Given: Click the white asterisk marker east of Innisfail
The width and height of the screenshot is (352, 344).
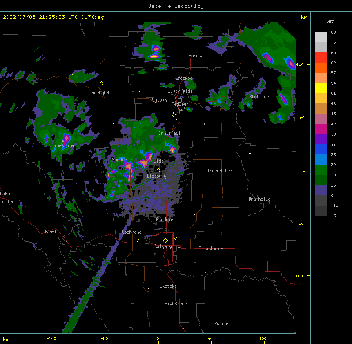Looking at the screenshot, I should (205, 124).
